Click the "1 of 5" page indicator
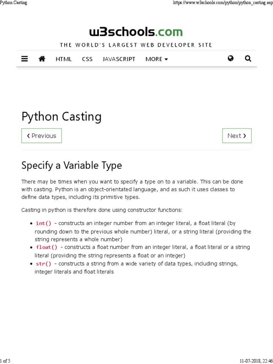This screenshot has width=273, height=364. click(5, 361)
